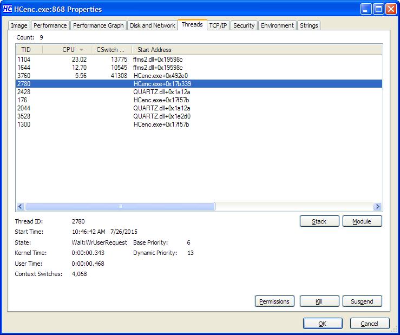Viewport: 400px width, 335px height.
Task: Select thread 1104 row
Action: 199,60
